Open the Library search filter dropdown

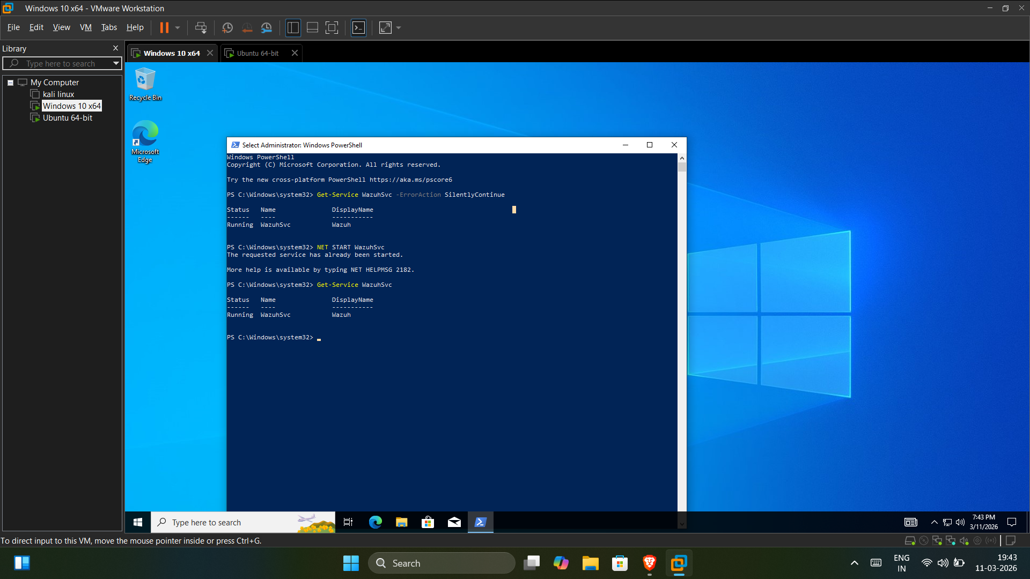[x=116, y=63]
